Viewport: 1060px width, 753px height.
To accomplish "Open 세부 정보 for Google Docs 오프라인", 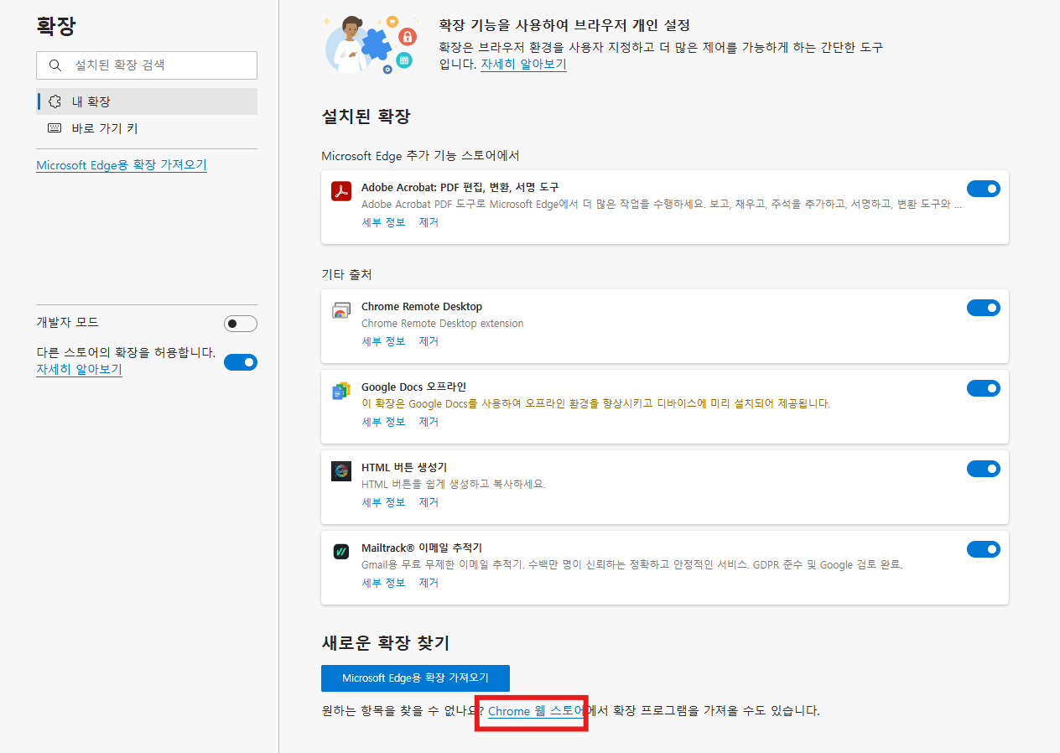I will 383,422.
